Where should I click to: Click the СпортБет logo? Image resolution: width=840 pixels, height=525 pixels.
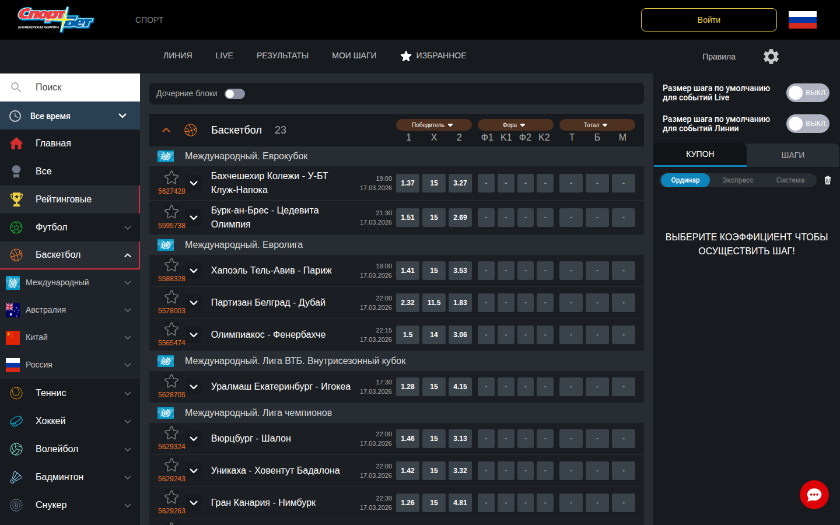coord(55,20)
